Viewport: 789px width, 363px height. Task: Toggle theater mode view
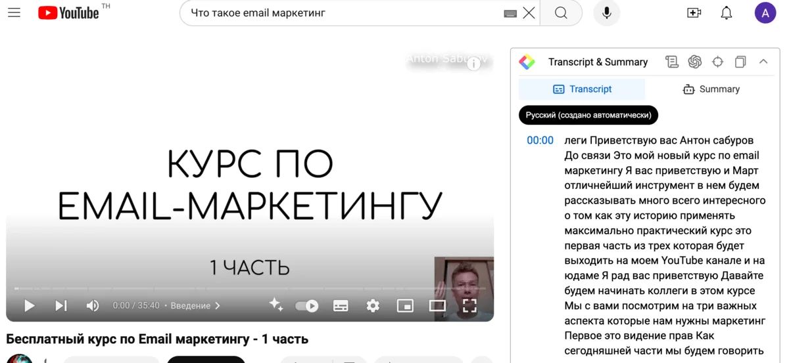(x=437, y=306)
